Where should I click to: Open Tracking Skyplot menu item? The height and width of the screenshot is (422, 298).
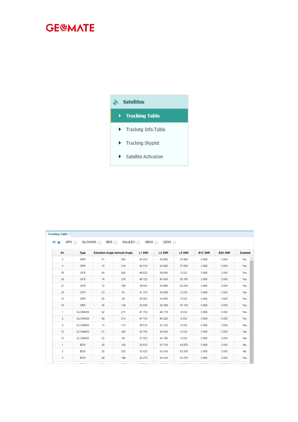(149, 143)
